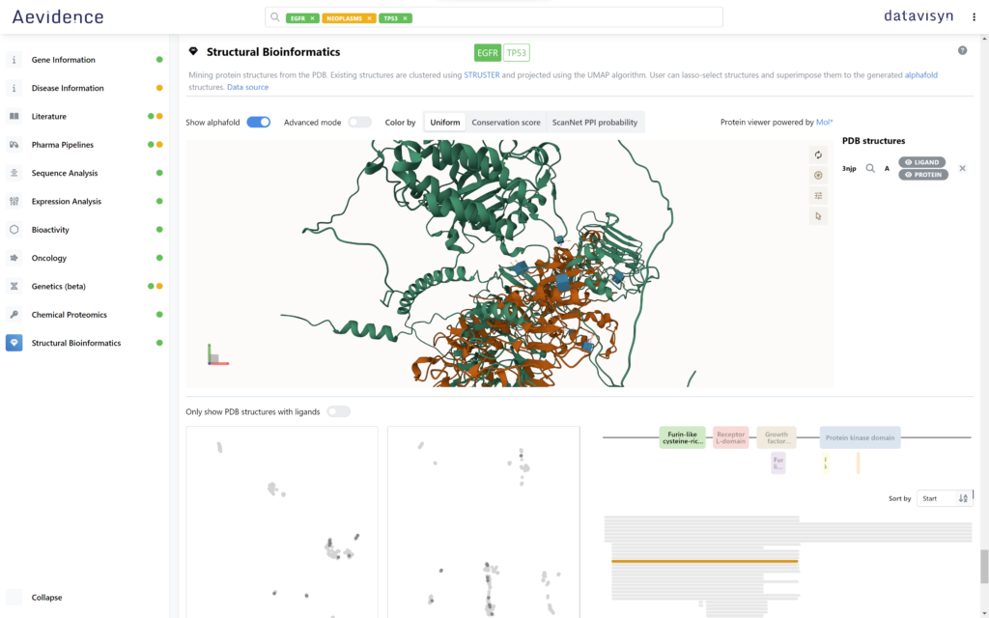The width and height of the screenshot is (989, 618).
Task: Open the Sort by Start dropdown
Action: click(x=937, y=499)
